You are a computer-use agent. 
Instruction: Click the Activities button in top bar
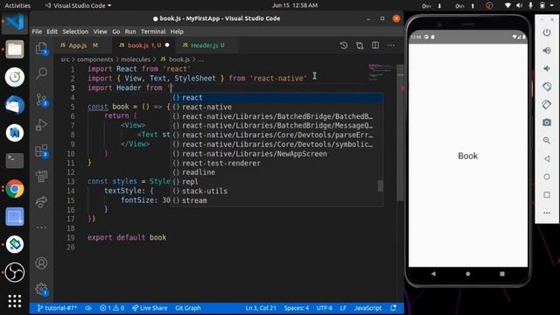(17, 6)
